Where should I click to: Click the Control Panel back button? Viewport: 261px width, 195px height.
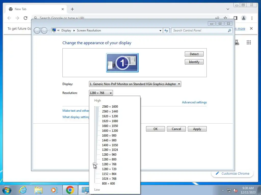pyautogui.click(x=37, y=30)
